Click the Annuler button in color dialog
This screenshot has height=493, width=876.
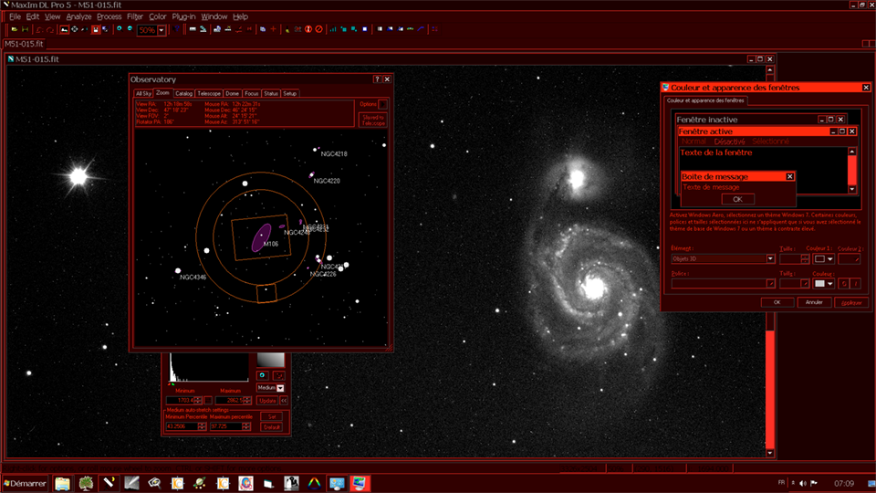[813, 302]
